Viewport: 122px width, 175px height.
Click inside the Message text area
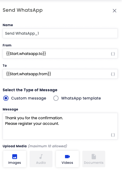click(x=60, y=126)
